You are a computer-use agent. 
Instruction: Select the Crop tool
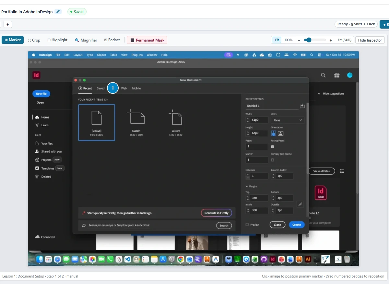[34, 40]
